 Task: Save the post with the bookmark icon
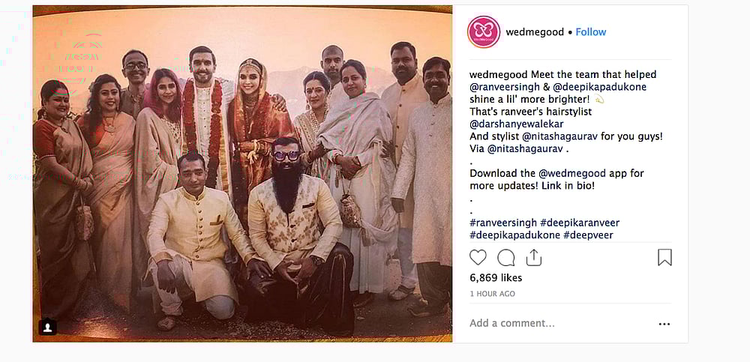pos(664,257)
